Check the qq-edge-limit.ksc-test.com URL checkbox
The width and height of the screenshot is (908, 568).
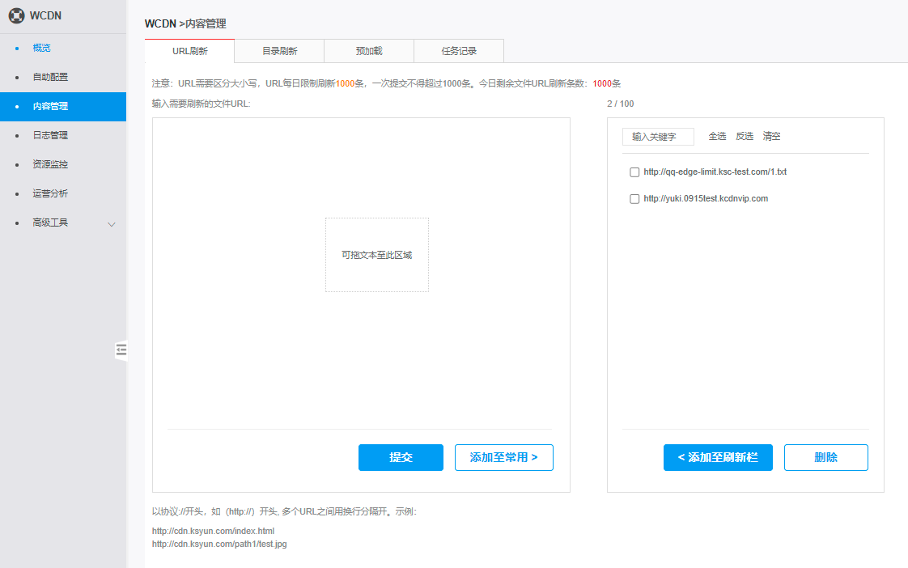tap(634, 172)
